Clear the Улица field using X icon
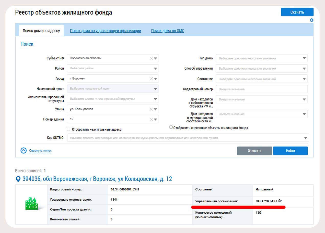Viewport: 325px width, 233px height. click(x=151, y=109)
